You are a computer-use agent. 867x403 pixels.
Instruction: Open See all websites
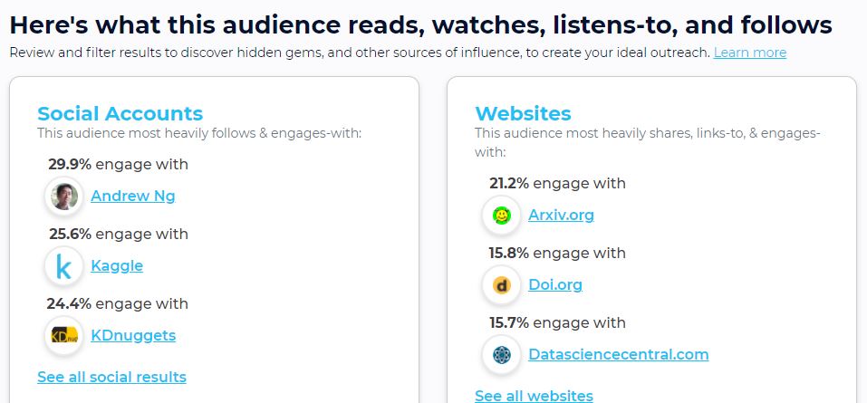(x=535, y=396)
